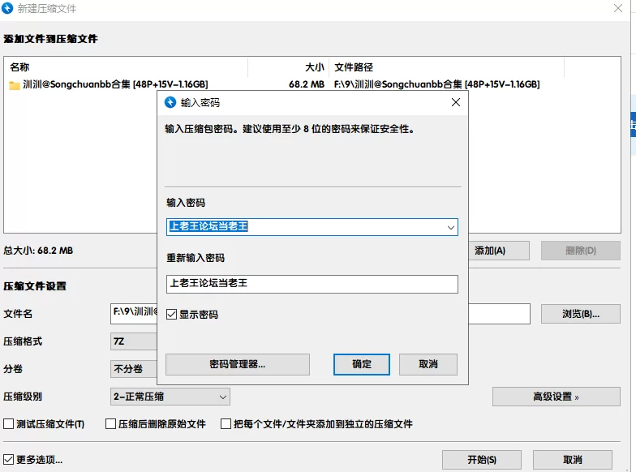Tick 压缩后删除原始文件 checkbox
Image resolution: width=636 pixels, height=472 pixels.
pos(110,423)
